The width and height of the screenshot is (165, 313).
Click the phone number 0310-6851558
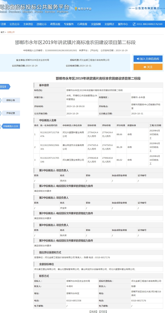[74, 300]
